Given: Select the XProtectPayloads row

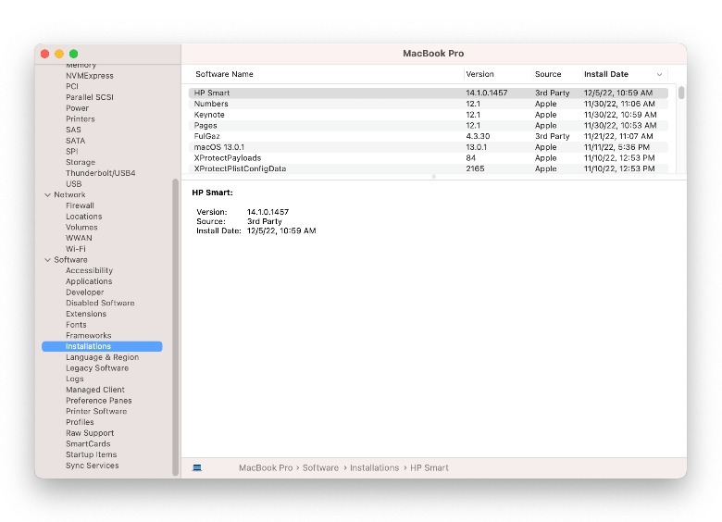Looking at the screenshot, I should coord(429,158).
